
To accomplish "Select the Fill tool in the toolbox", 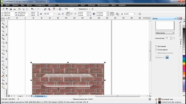I will pyautogui.click(x=3, y=84).
